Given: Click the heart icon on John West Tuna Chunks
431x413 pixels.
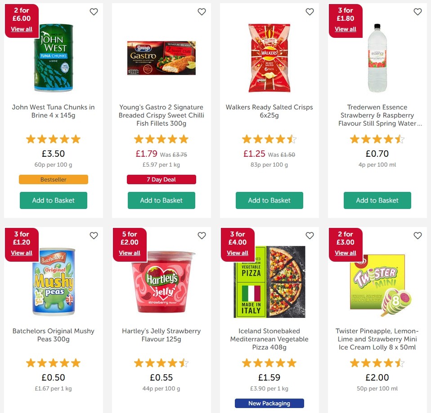Looking at the screenshot, I should click(94, 12).
